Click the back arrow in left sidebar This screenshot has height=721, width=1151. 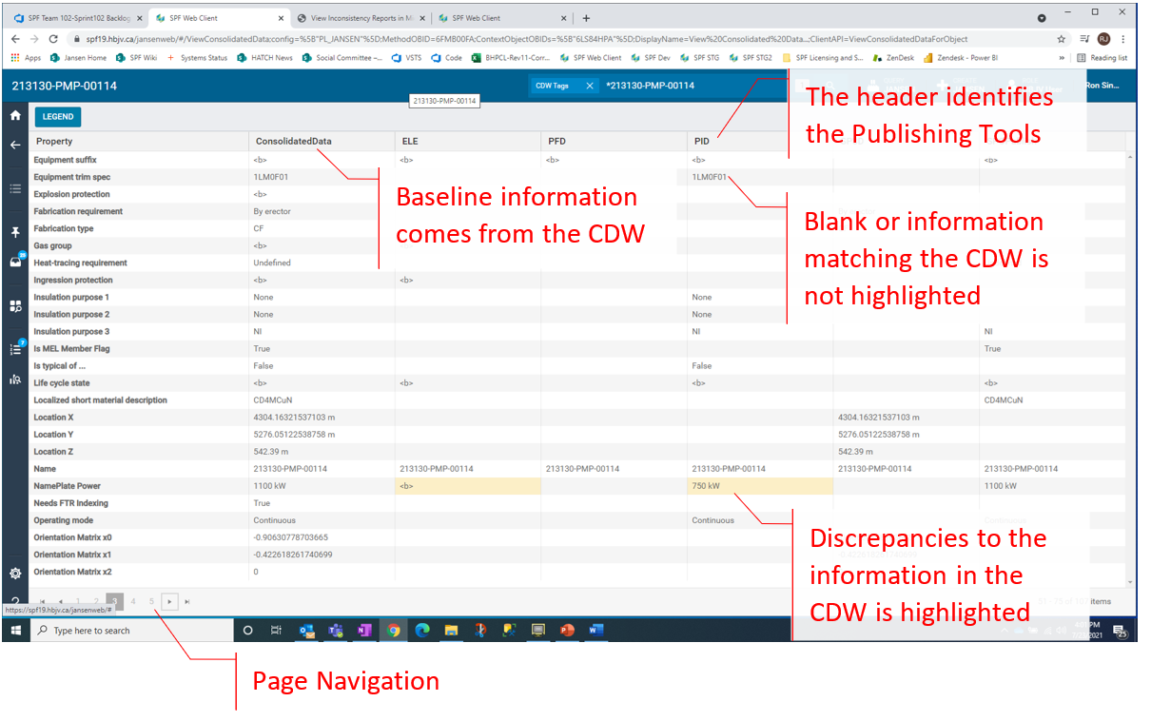[15, 146]
